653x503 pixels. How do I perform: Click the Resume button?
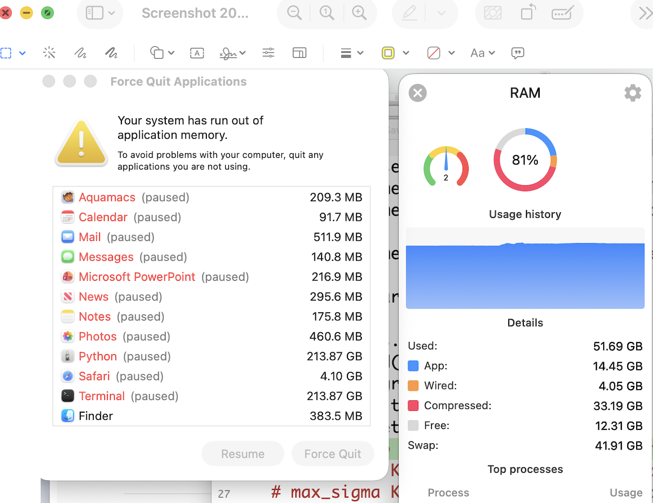click(x=243, y=454)
